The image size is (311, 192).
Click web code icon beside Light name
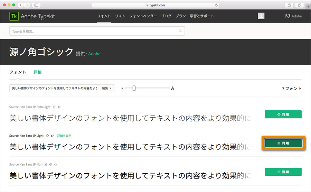click(x=52, y=136)
